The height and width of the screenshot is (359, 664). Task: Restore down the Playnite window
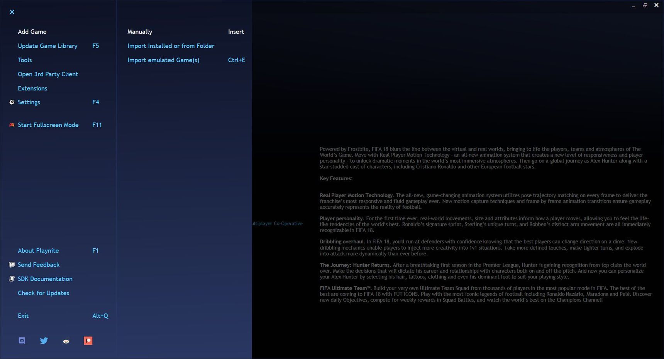645,5
